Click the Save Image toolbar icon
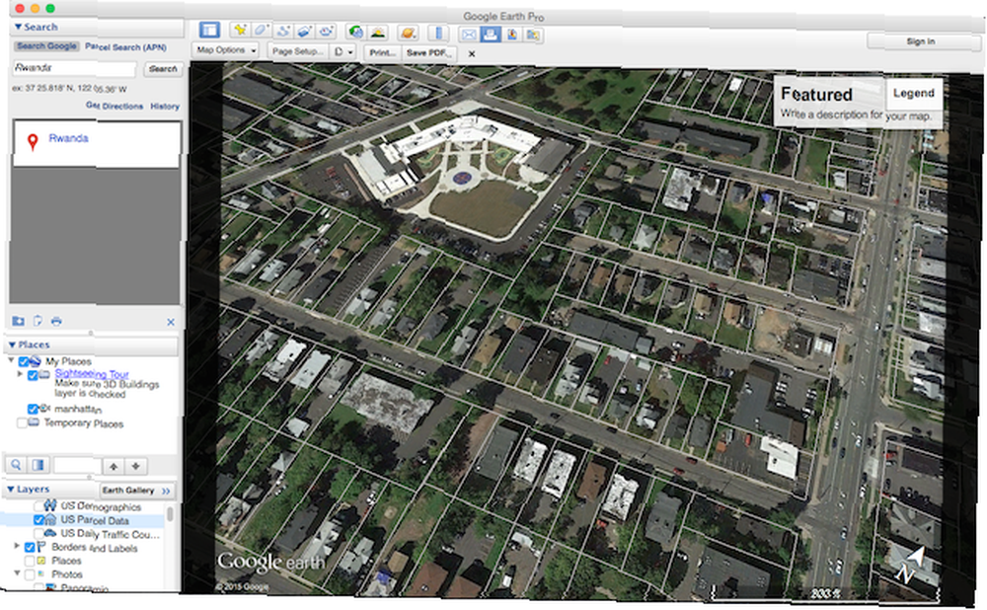This screenshot has height=610, width=987. 511,35
